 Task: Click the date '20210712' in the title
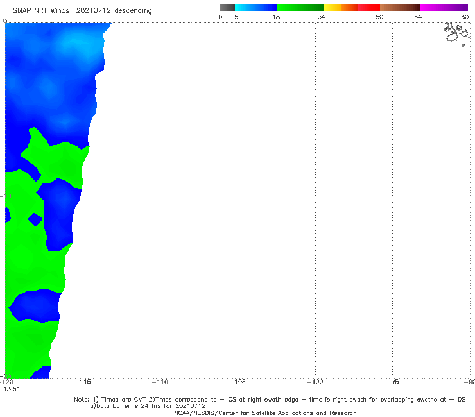[x=93, y=10]
